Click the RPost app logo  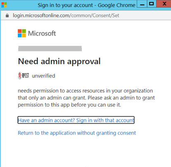pyautogui.click(x=24, y=76)
